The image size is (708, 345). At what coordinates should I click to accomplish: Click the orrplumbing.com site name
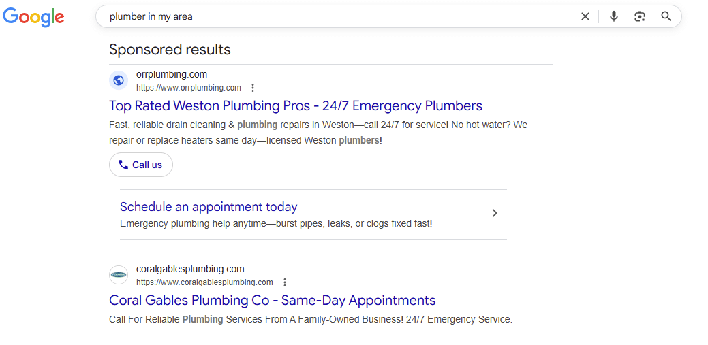172,74
